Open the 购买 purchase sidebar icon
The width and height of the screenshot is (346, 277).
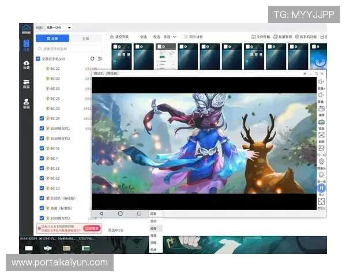tap(27, 84)
